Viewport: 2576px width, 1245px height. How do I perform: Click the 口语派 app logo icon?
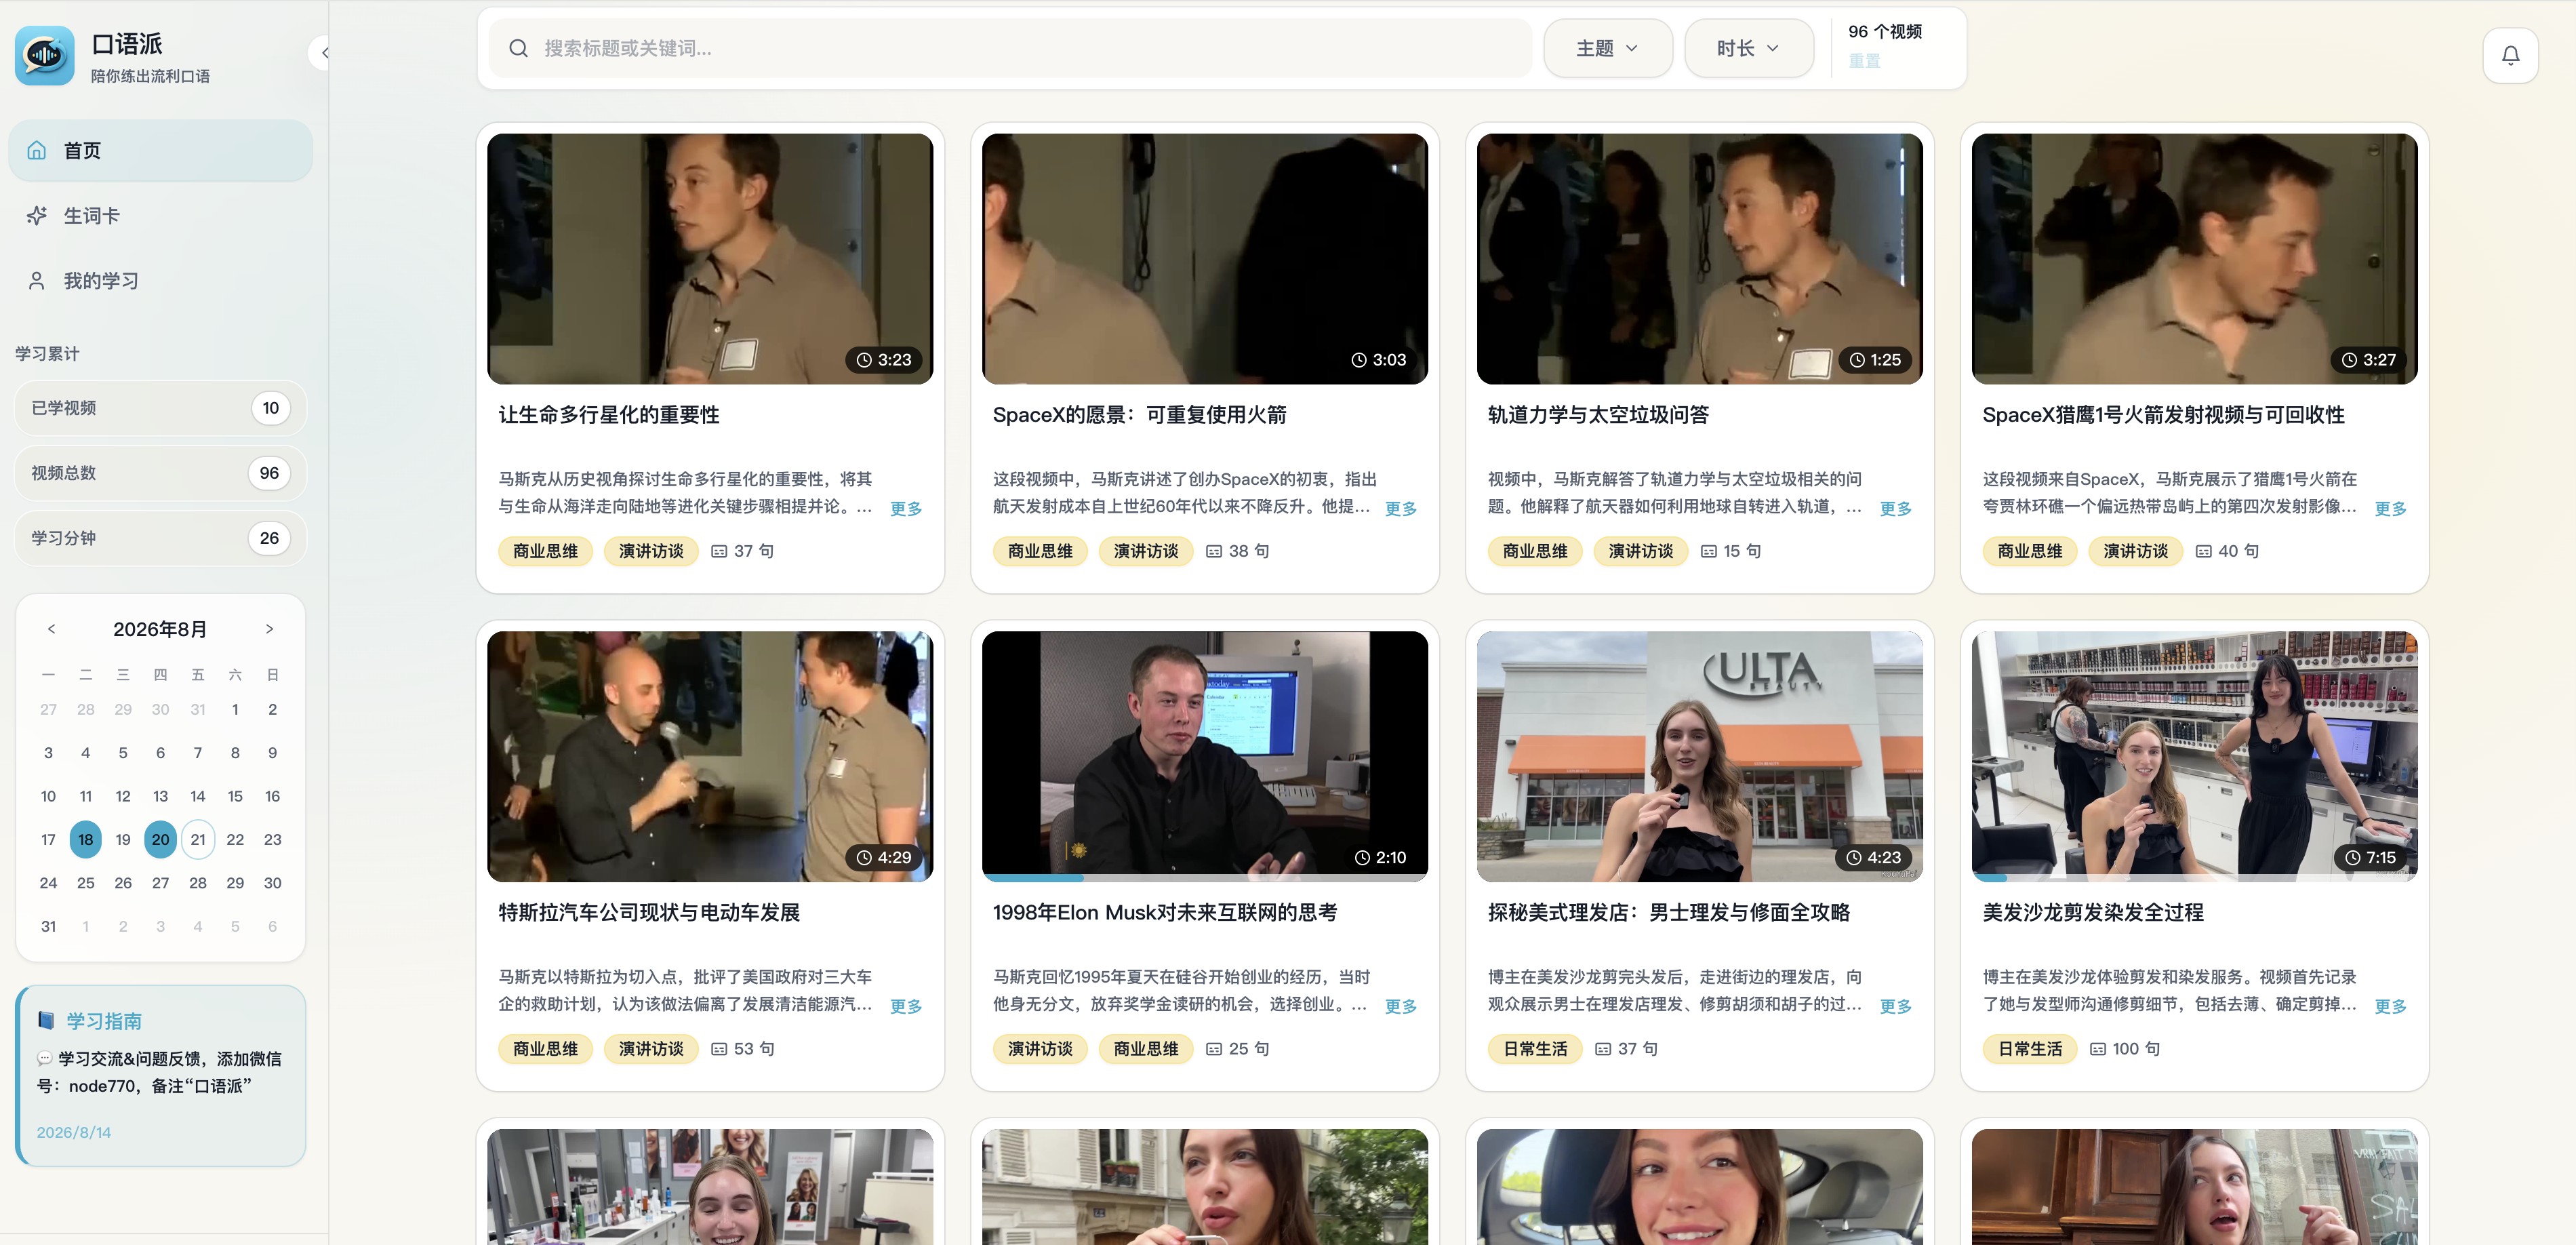(x=45, y=56)
